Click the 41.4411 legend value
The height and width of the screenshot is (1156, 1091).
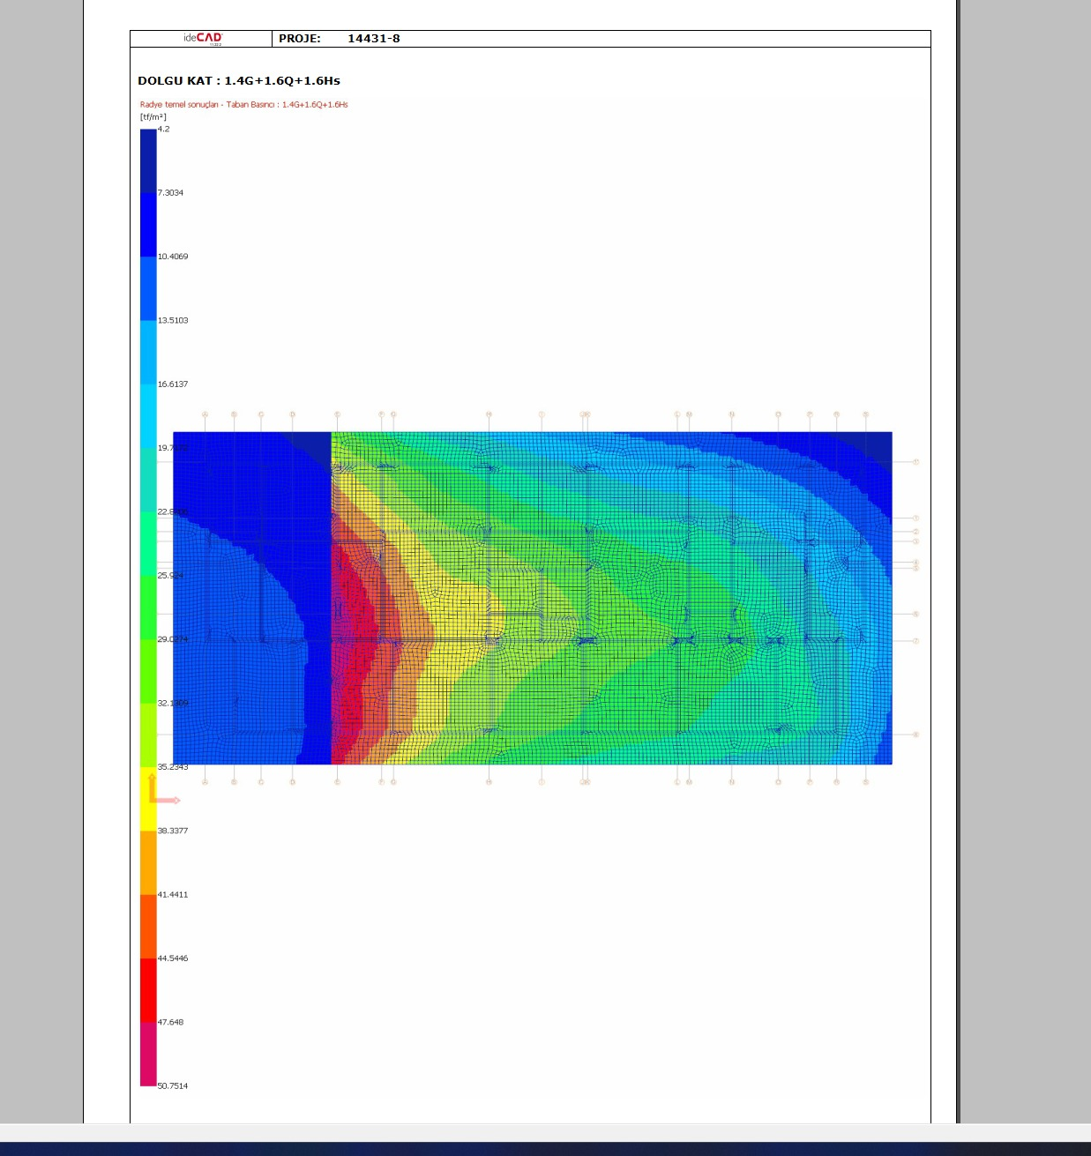(173, 894)
